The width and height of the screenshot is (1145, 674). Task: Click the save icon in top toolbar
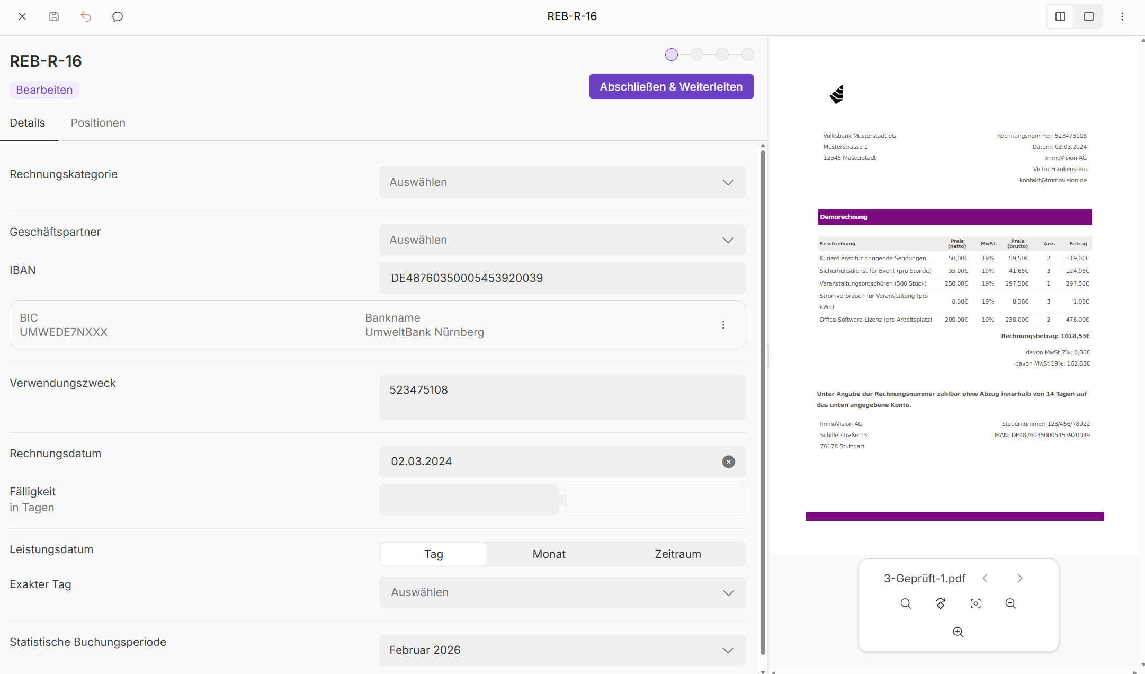coord(54,16)
